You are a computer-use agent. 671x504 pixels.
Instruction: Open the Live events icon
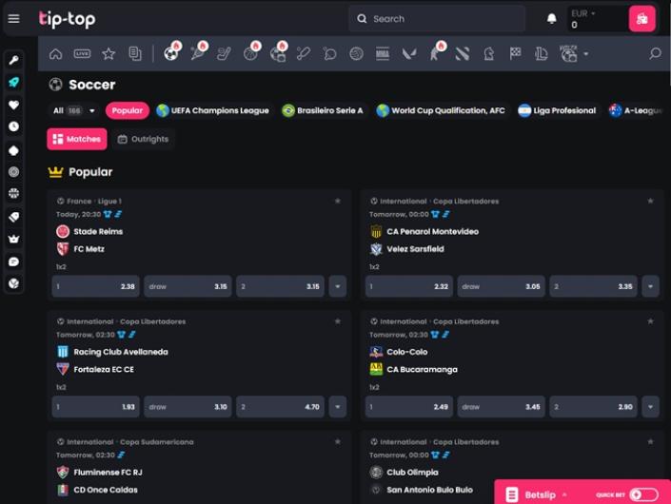click(x=82, y=54)
